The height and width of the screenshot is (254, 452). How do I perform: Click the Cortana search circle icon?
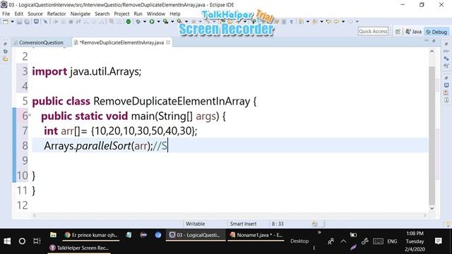pos(22,241)
